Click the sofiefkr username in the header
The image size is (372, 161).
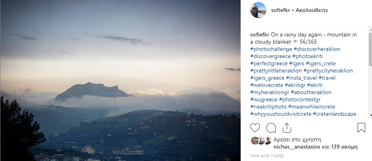[x=280, y=10]
